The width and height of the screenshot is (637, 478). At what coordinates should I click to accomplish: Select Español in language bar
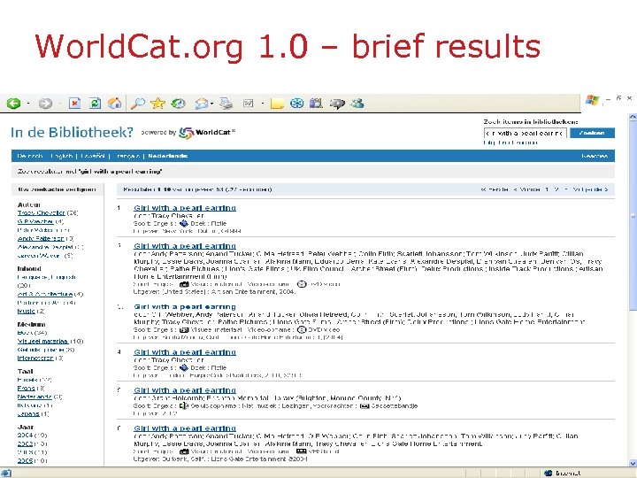93,156
